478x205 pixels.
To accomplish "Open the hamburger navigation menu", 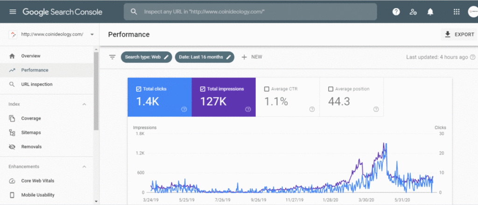I will (x=13, y=12).
